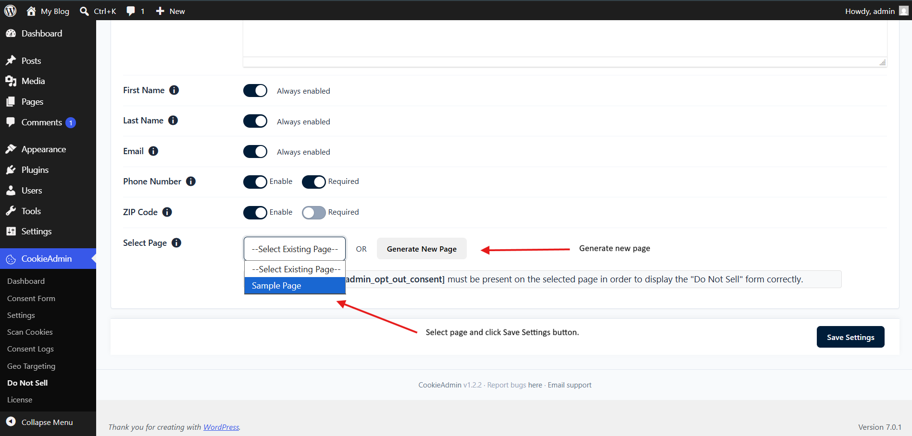Open CookieAdmin Dashboard submenu item
This screenshot has height=436, width=912.
pyautogui.click(x=26, y=281)
